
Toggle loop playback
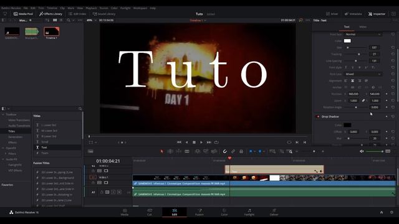216,142
